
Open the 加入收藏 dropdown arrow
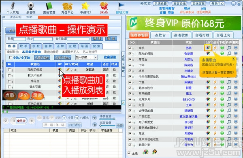pos(96,58)
